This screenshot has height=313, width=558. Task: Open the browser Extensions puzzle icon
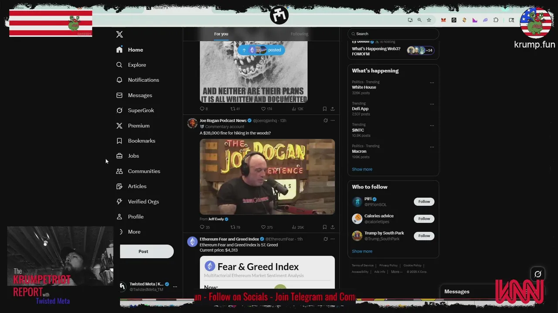tap(496, 20)
